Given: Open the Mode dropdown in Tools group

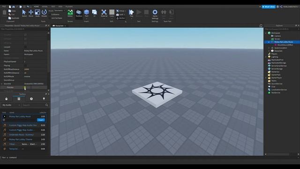Looking at the screenshot, I should click(60, 11).
